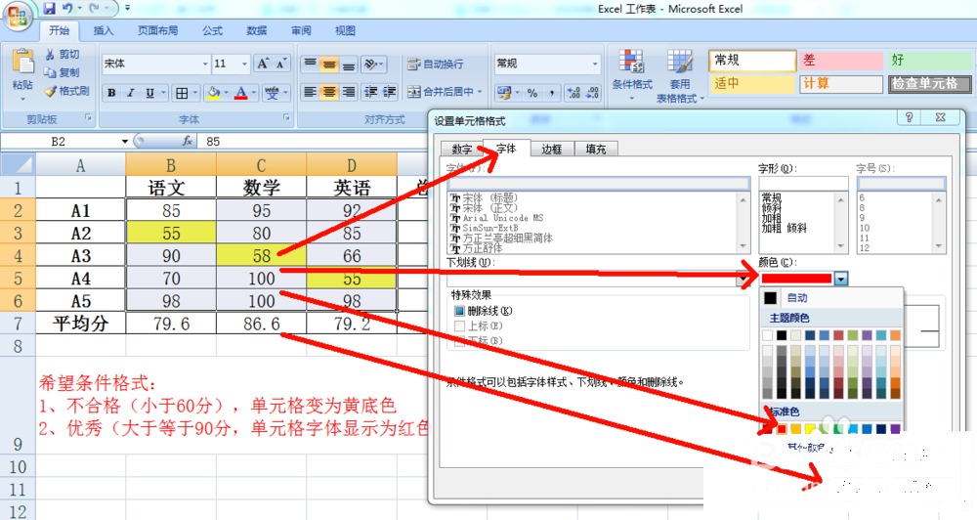Decrease decimal places
977x520 pixels.
(593, 92)
